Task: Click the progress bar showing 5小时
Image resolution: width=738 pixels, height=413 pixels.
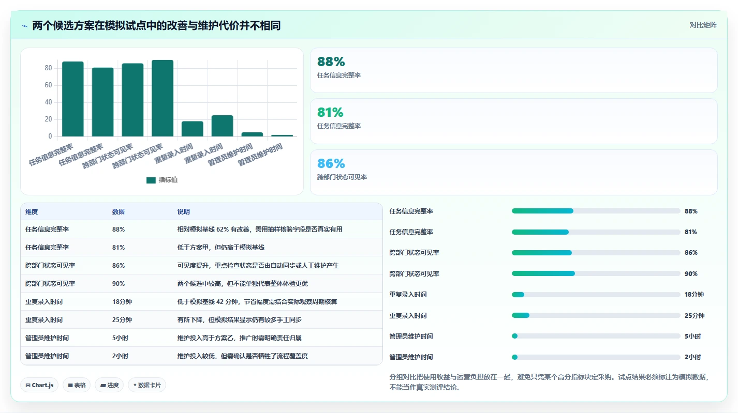Action: pyautogui.click(x=596, y=336)
